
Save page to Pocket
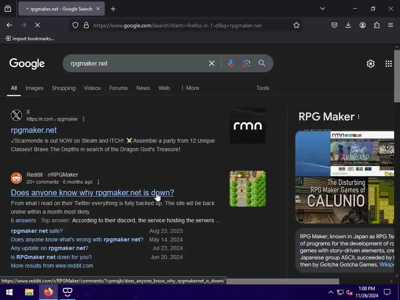coord(334,25)
